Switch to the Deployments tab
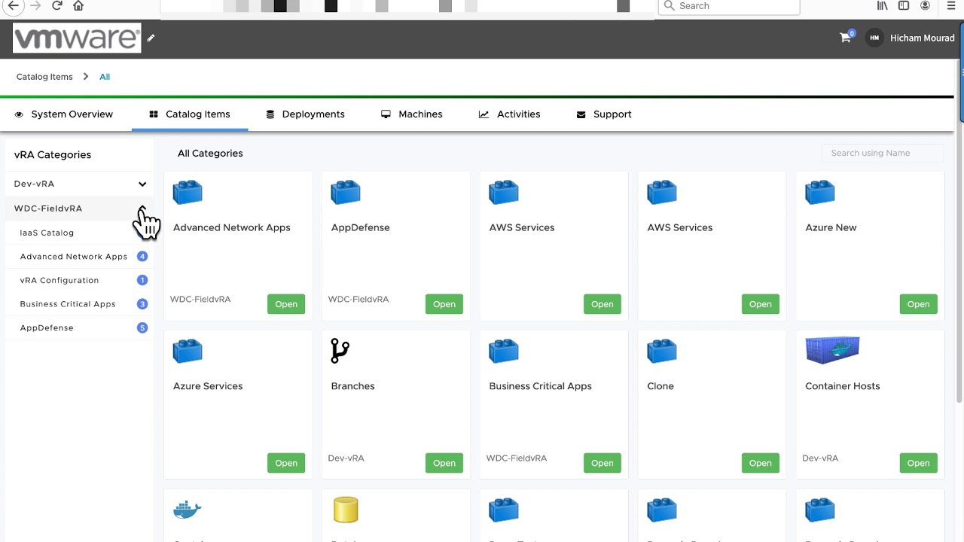The height and width of the screenshot is (542, 964). tap(313, 114)
